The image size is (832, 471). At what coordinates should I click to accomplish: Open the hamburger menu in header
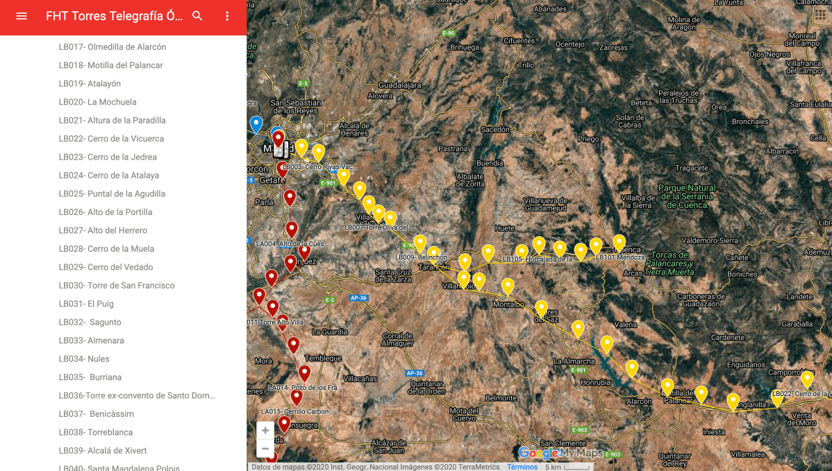pyautogui.click(x=22, y=16)
